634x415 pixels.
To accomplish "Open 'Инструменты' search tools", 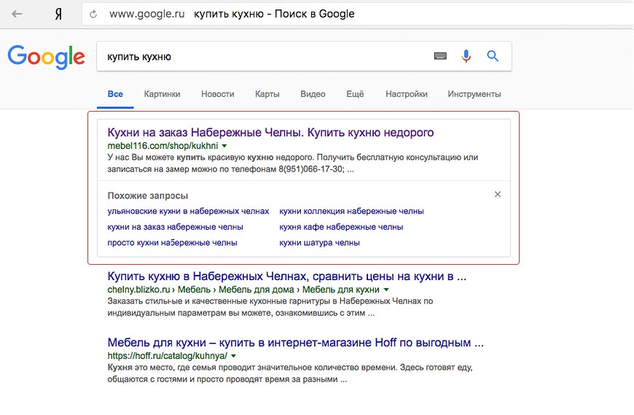I will click(474, 94).
